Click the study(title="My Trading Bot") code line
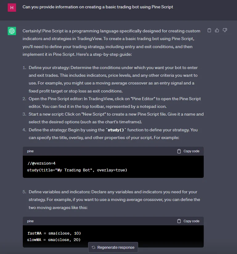This screenshot has width=237, height=254. (x=77, y=170)
